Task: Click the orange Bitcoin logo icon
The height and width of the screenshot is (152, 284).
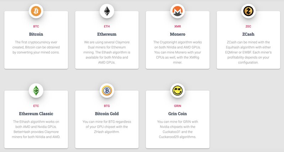Action: coord(36,12)
